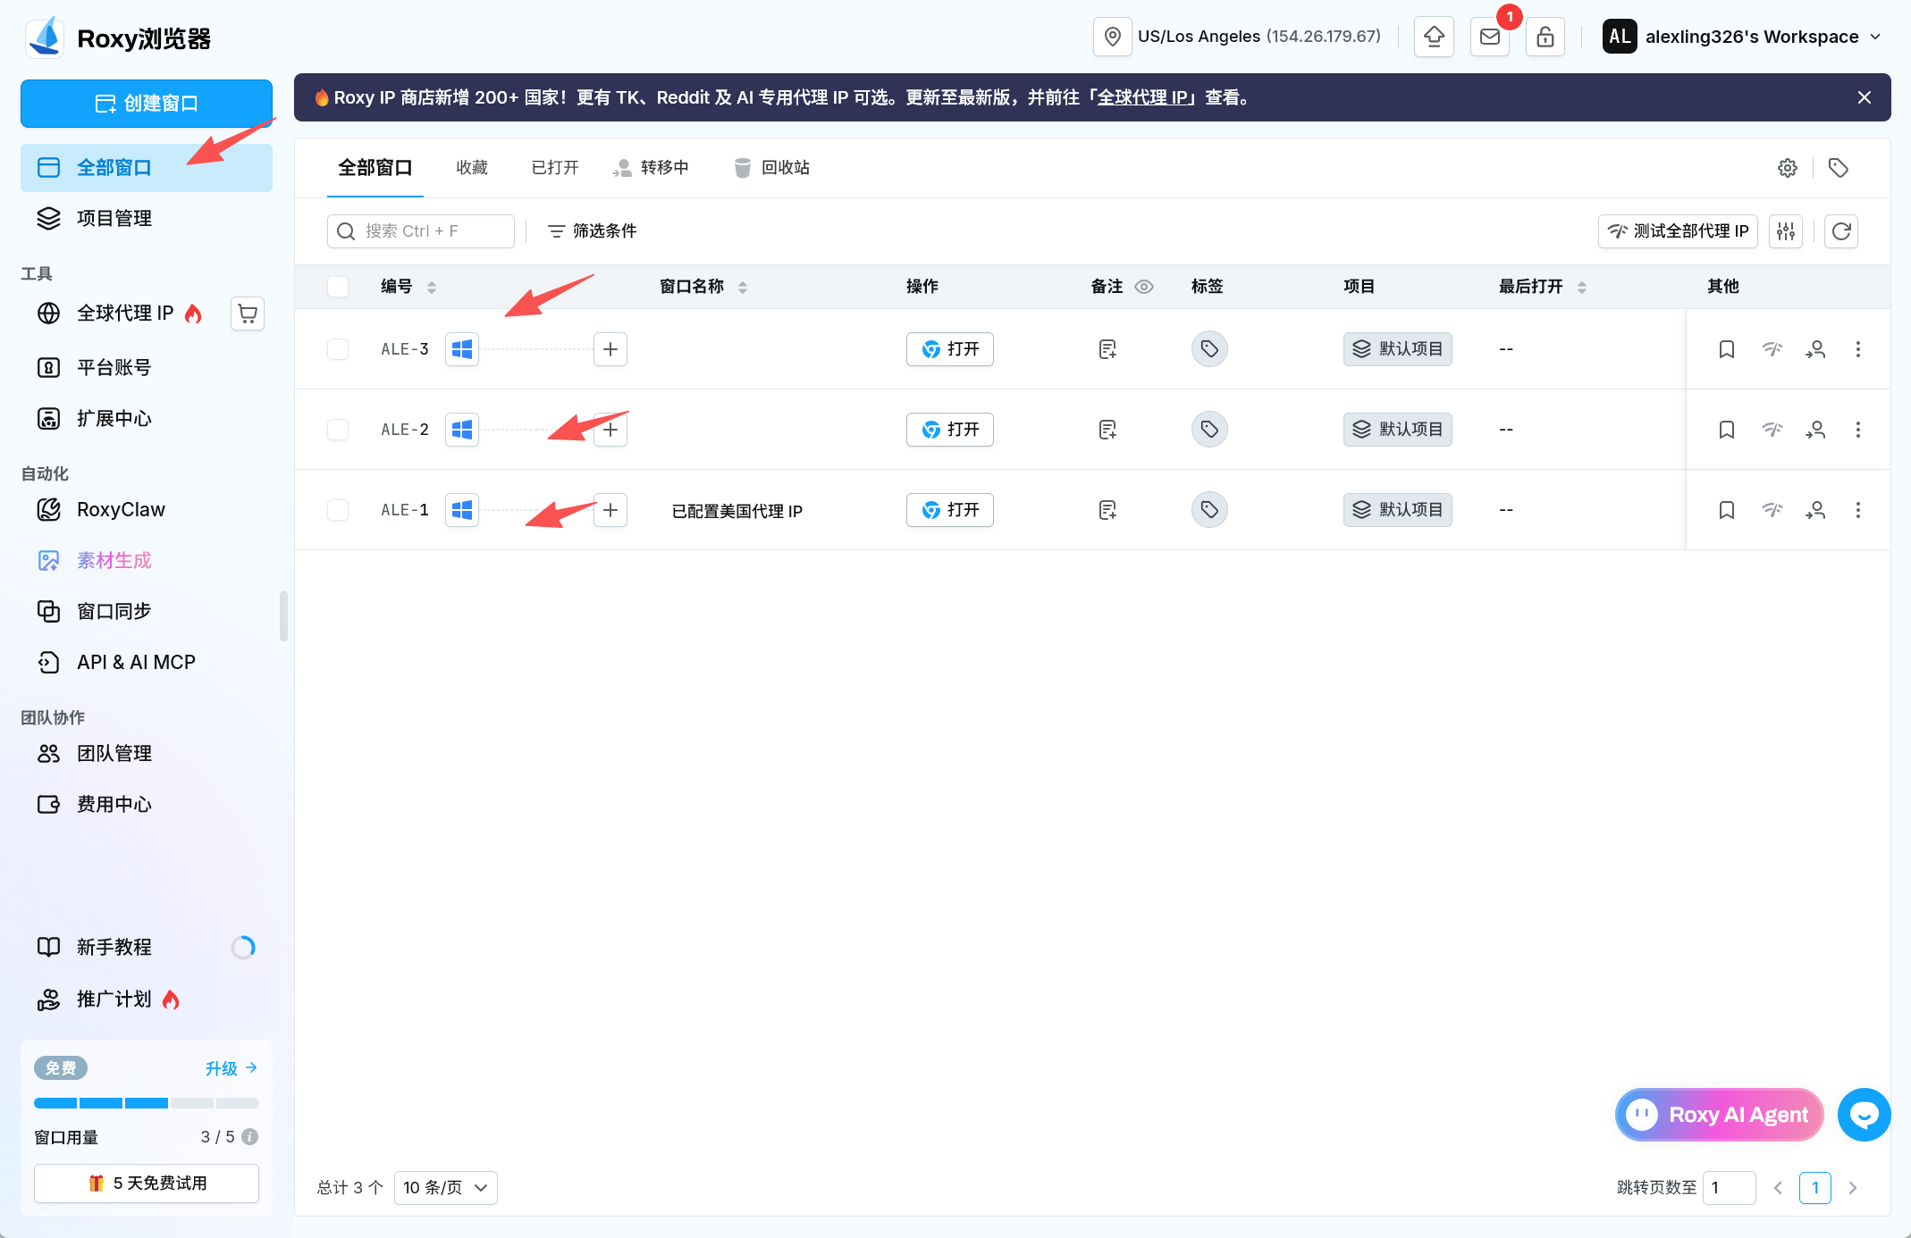Viewport: 1911px width, 1238px height.
Task: Open the ALE-1 browser window
Action: [x=950, y=510]
